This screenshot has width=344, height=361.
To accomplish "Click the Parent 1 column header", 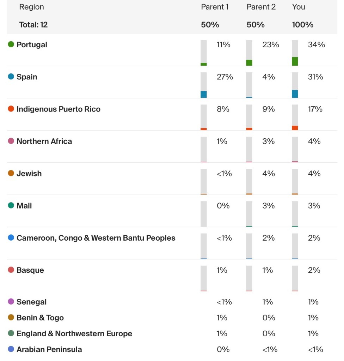I will coord(215,7).
